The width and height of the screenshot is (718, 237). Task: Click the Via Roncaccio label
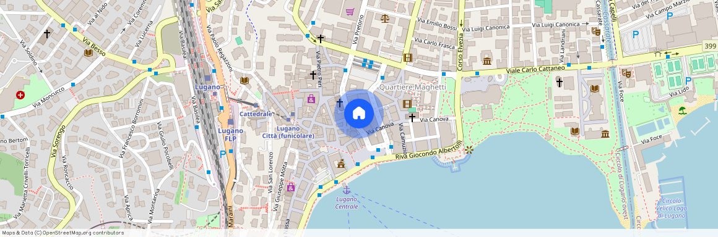click(67, 173)
